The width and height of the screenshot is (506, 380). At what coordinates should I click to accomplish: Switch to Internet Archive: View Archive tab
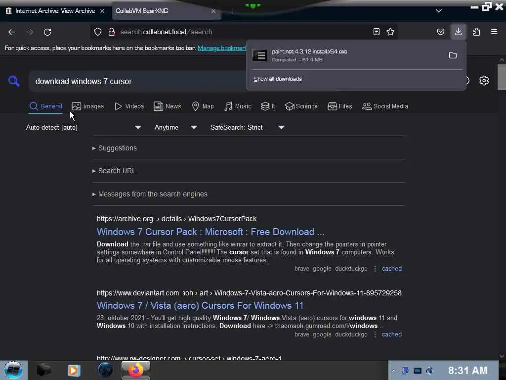tap(55, 11)
